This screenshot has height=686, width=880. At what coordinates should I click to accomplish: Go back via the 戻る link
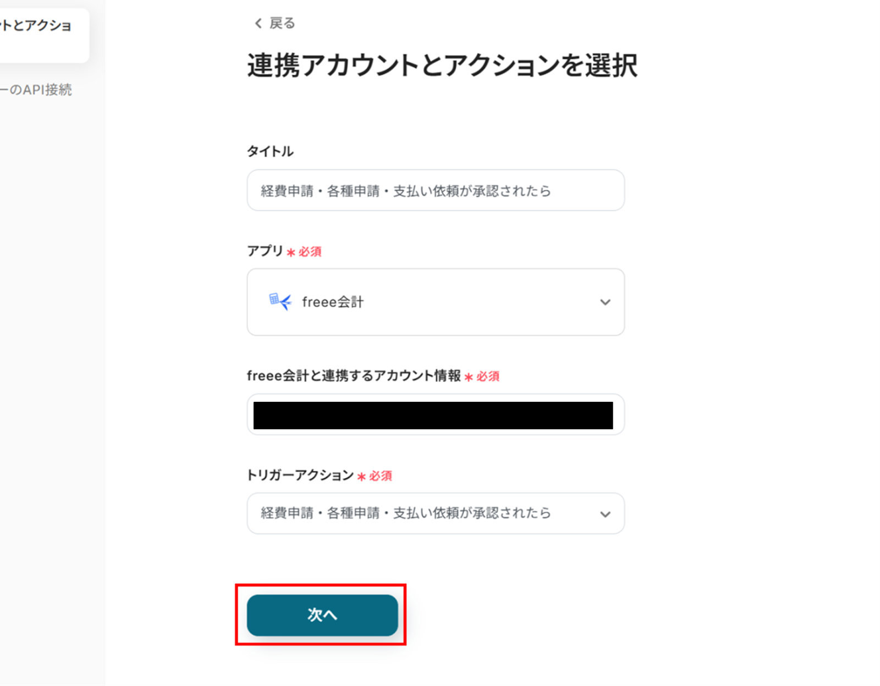click(282, 23)
